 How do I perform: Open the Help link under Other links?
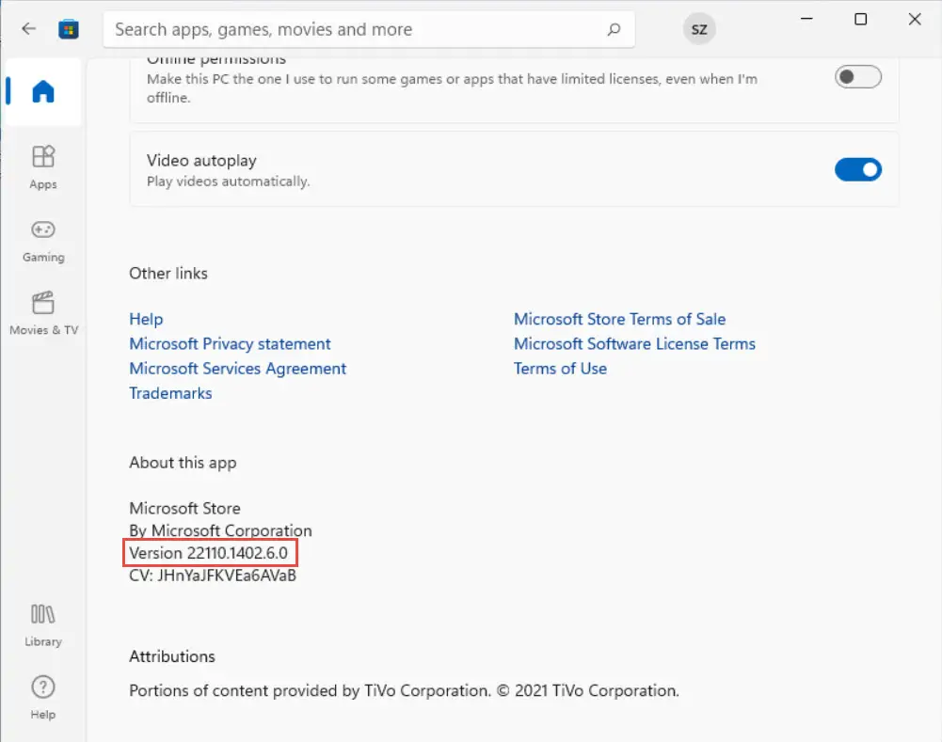[146, 319]
